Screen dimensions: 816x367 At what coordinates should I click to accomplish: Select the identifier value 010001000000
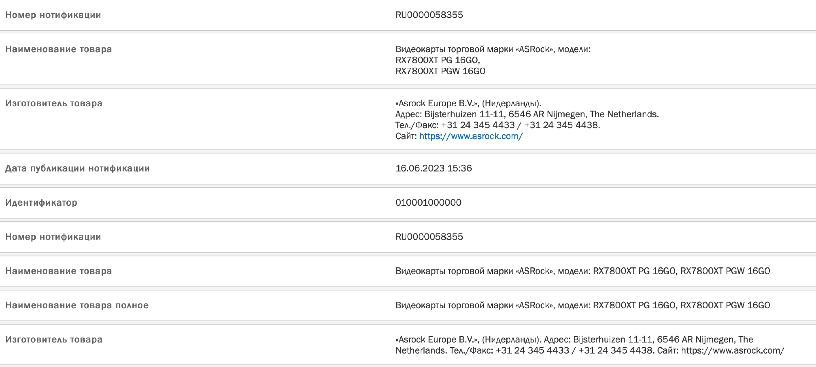[428, 202]
